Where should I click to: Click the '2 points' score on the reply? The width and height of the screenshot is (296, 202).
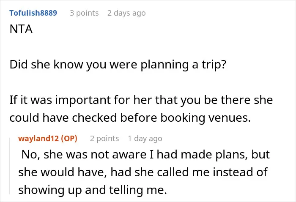104,139
